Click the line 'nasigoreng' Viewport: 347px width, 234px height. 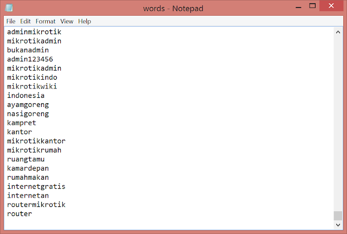click(x=28, y=113)
